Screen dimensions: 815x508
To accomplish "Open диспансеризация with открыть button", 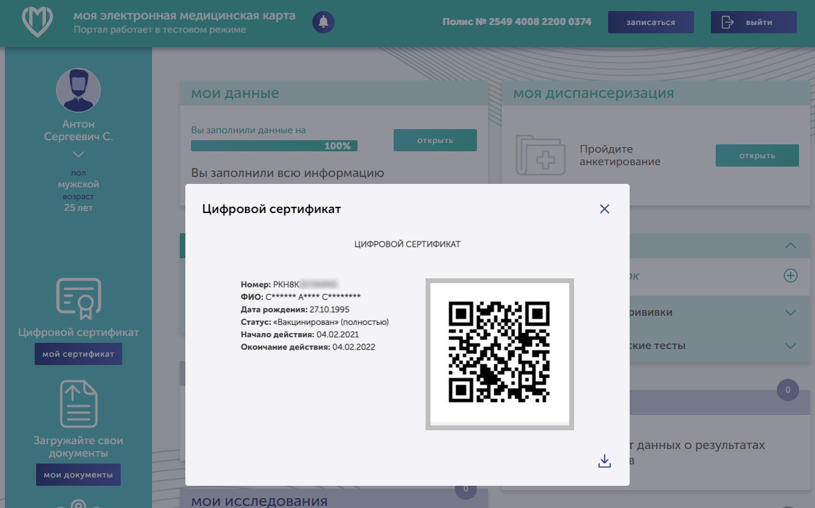I will pos(757,155).
